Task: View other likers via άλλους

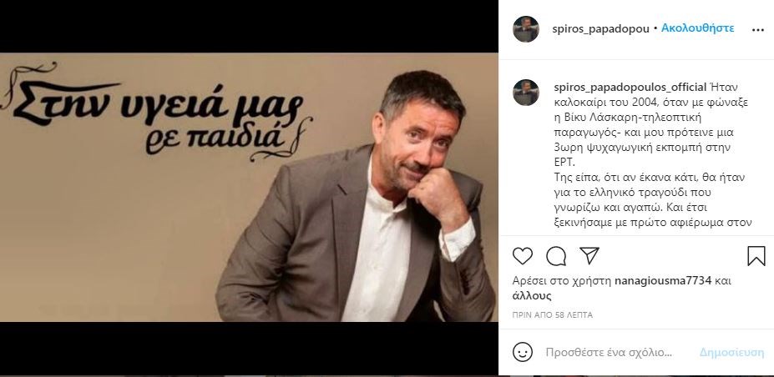Action: [x=532, y=296]
